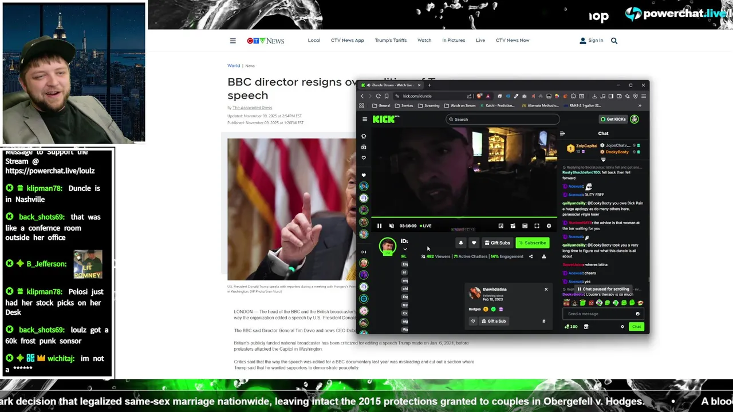The width and height of the screenshot is (733, 412).
Task: Show more bookmarks with the double chevron
Action: 640,105
